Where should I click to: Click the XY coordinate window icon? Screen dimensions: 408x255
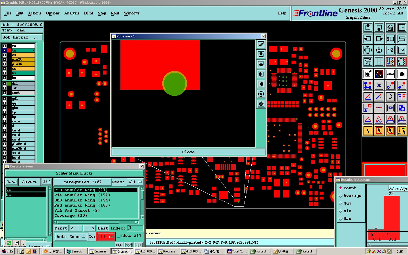coord(402,27)
